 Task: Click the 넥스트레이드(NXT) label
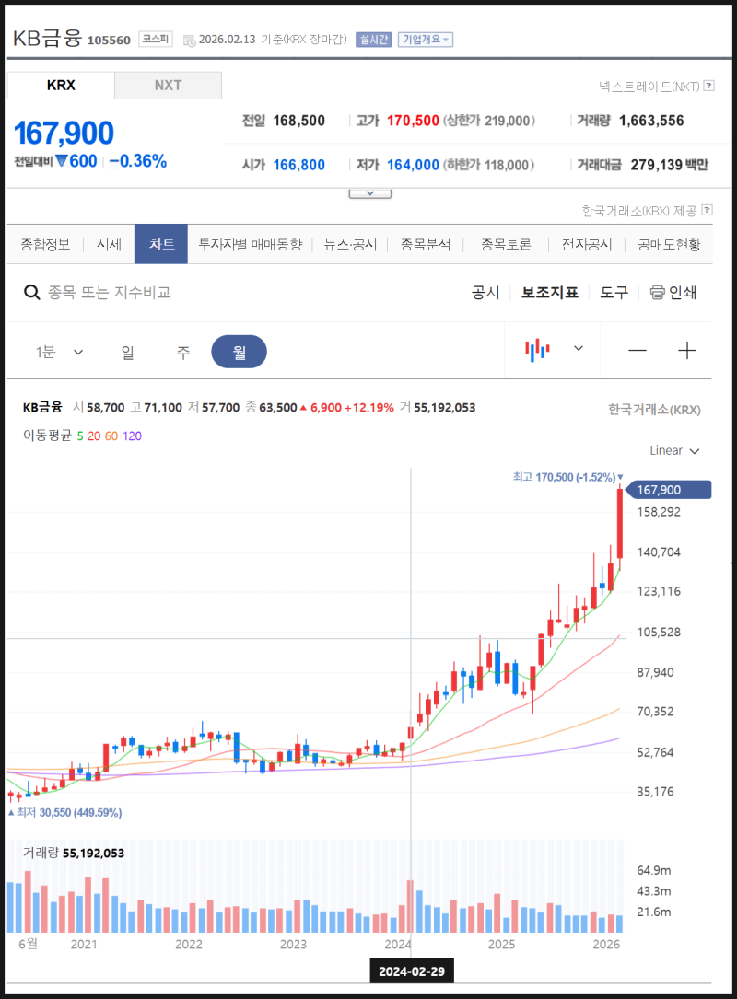649,86
